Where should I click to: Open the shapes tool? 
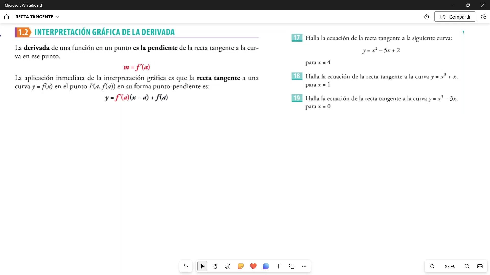point(291,266)
